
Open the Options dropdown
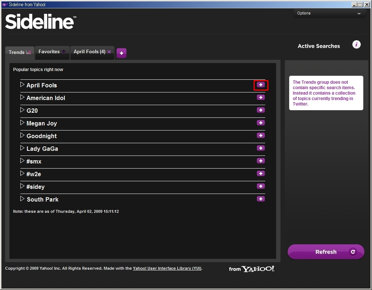[x=329, y=13]
